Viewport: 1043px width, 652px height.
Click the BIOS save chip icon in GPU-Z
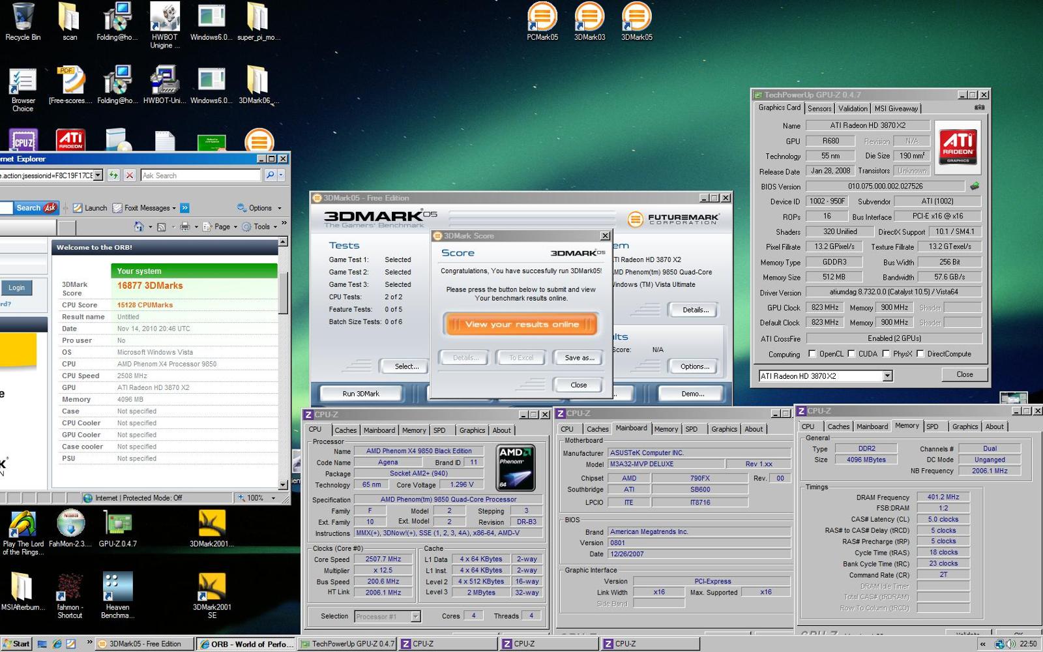point(975,186)
